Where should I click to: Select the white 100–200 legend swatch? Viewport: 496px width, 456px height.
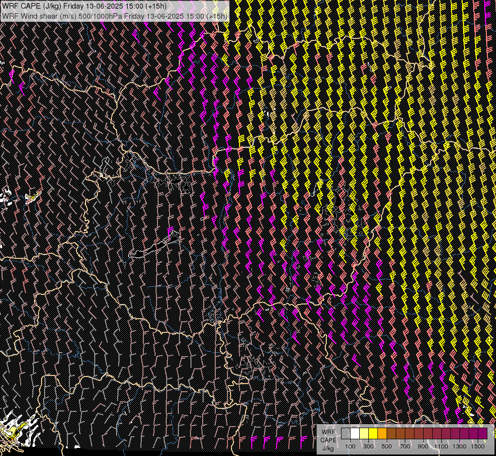[x=355, y=434]
